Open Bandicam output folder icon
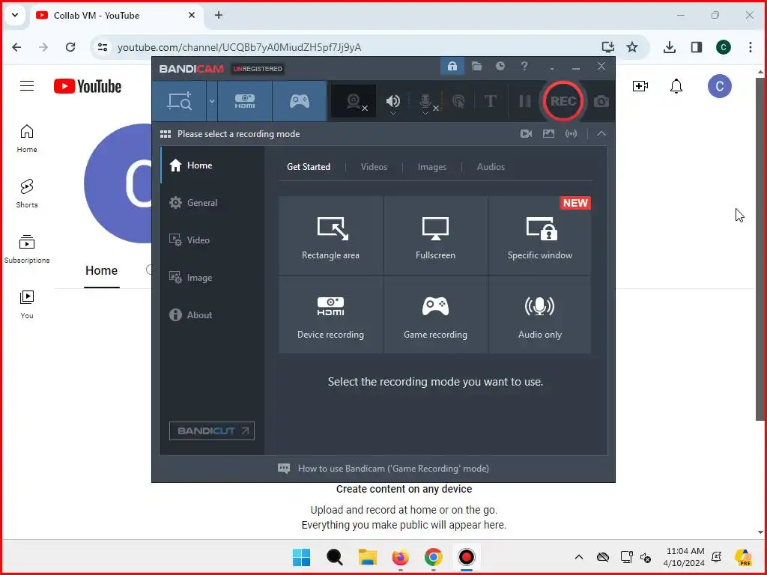Image resolution: width=767 pixels, height=575 pixels. 476,66
